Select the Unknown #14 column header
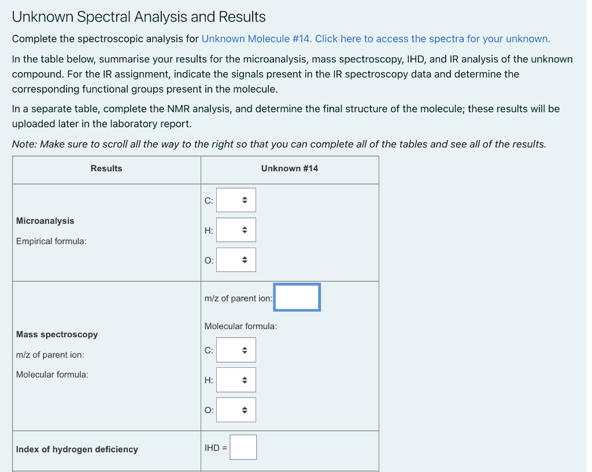The height and width of the screenshot is (472, 592). [x=289, y=168]
